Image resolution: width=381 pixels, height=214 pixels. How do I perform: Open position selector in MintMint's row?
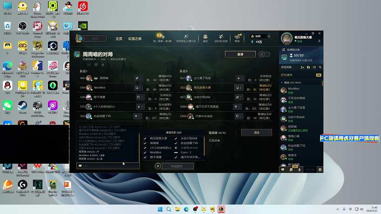point(139,87)
